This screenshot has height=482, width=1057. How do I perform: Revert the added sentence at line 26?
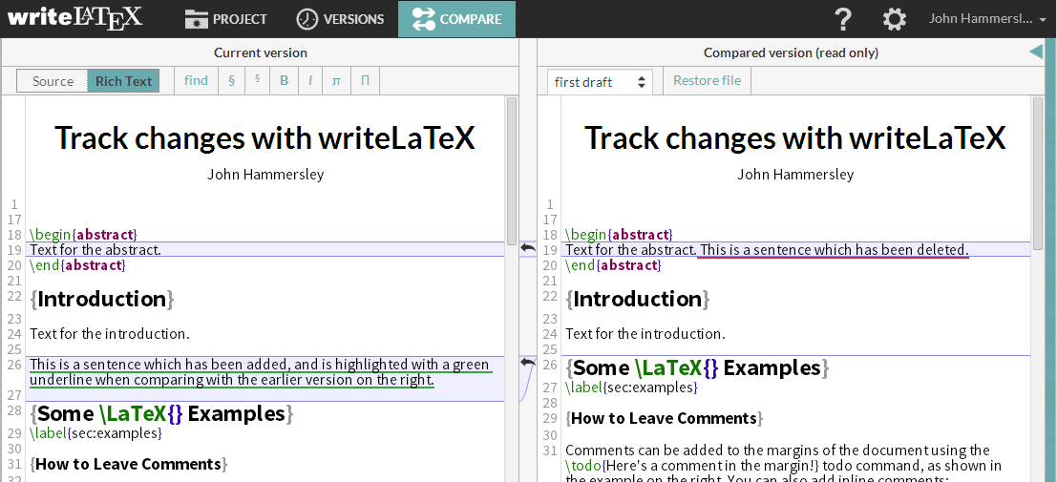coord(528,363)
